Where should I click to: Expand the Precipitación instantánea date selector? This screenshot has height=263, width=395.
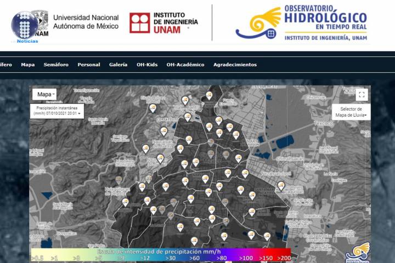(x=57, y=111)
